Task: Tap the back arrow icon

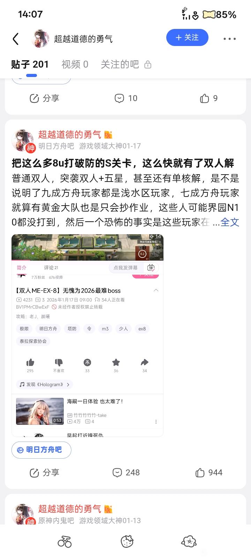Action: coord(16,39)
